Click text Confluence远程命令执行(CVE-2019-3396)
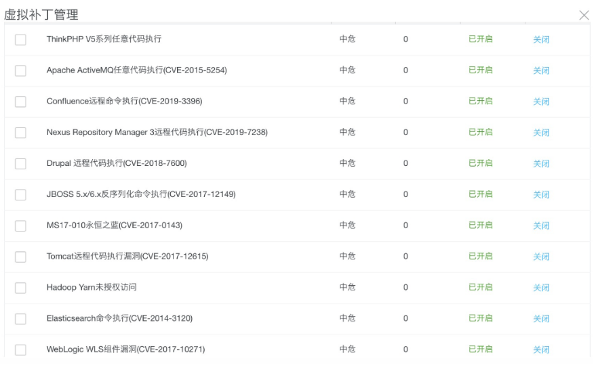Screen dimensions: 598x367 tap(124, 101)
